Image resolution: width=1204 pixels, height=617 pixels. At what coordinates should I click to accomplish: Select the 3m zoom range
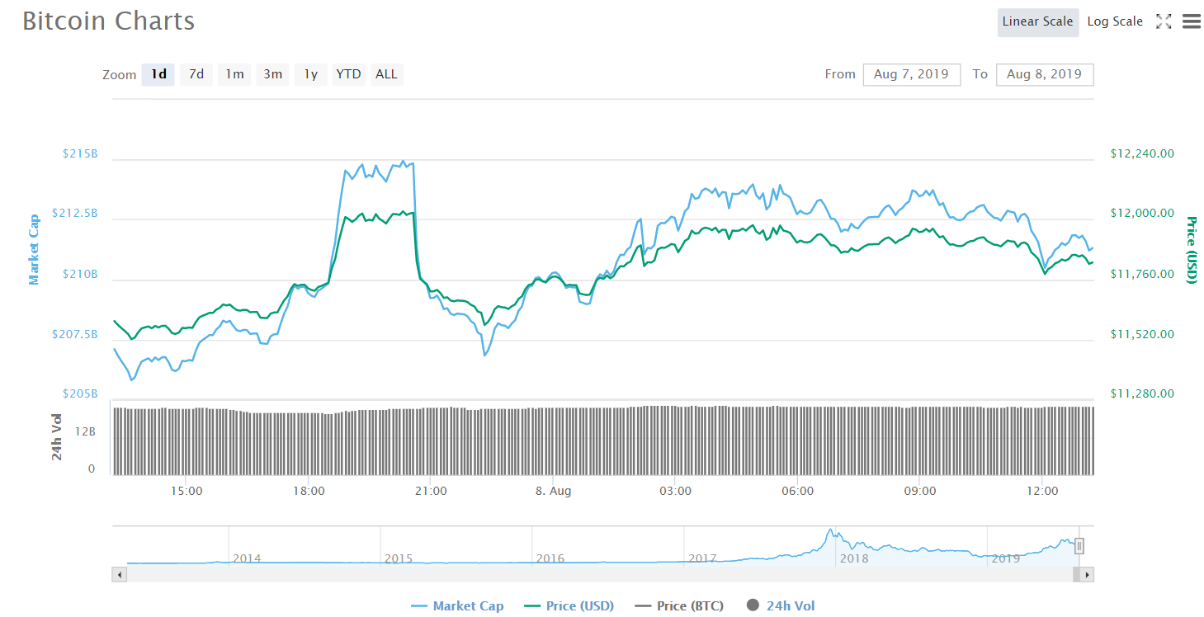coord(272,74)
